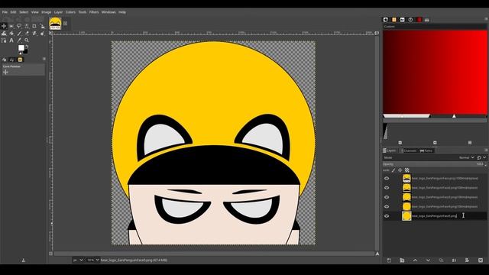The height and width of the screenshot is (275, 489).
Task: Switch to the Paths tab
Action: [x=426, y=150]
